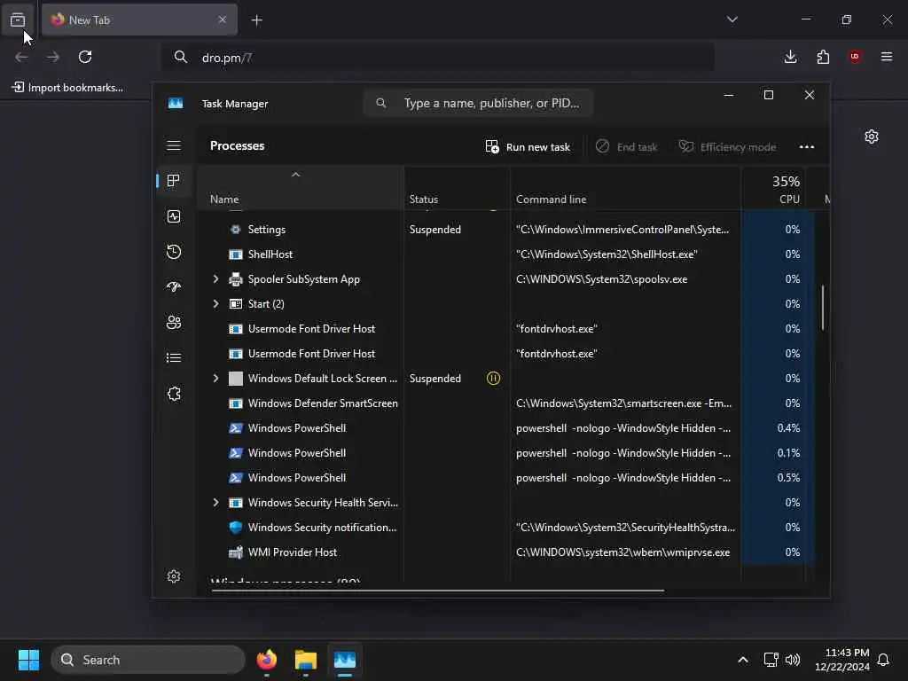Open the Windows Start menu
The image size is (908, 681).
click(28, 660)
